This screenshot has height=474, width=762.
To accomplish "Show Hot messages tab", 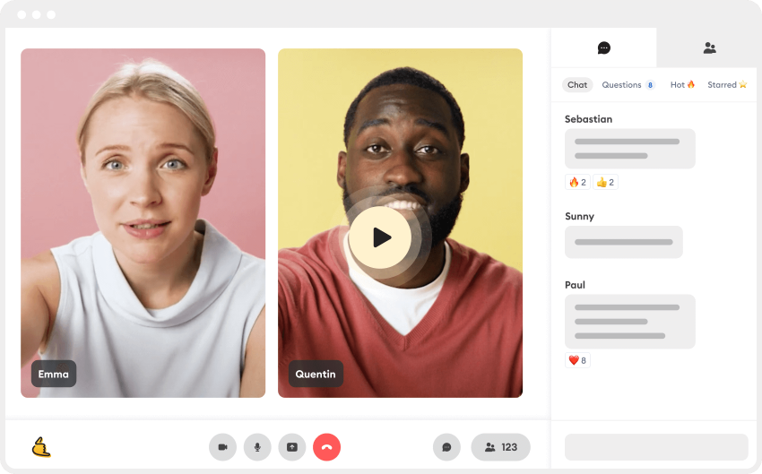I will tap(682, 84).
